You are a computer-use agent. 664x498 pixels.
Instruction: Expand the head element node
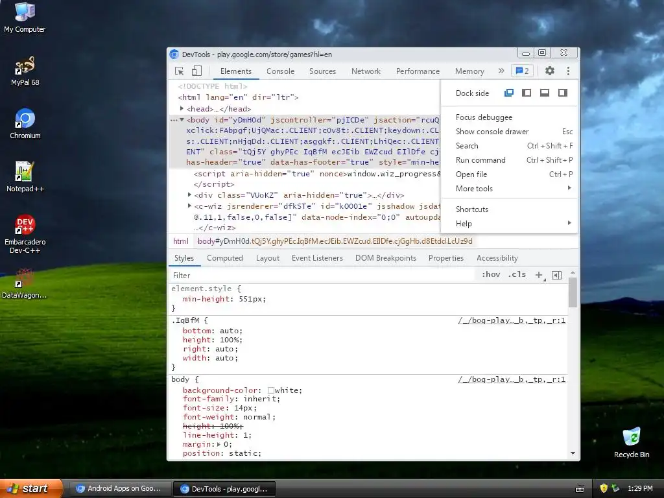tap(182, 109)
